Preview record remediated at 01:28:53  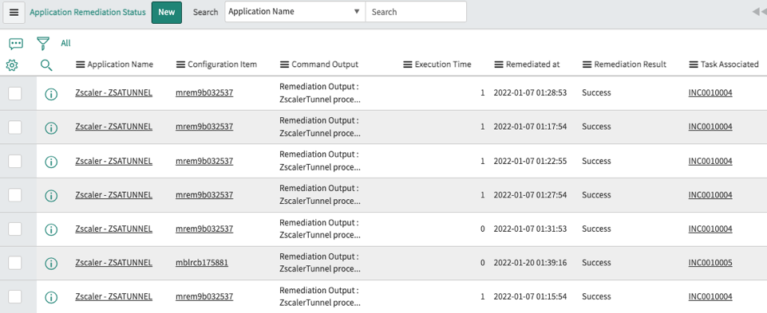51,94
